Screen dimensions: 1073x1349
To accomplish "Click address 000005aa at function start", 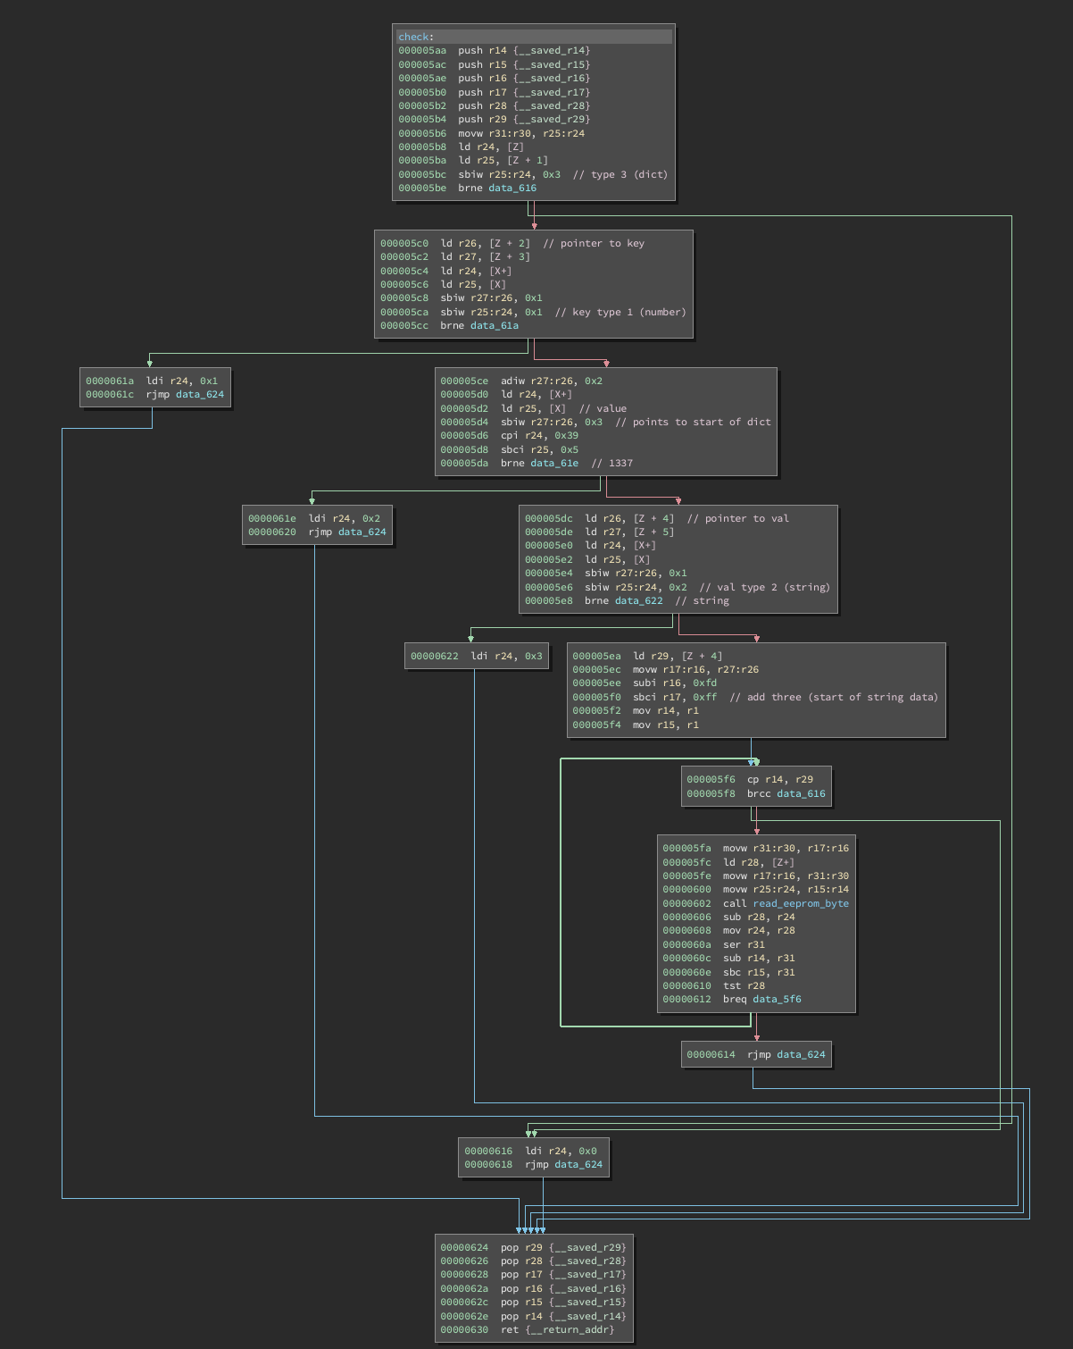I will point(421,51).
